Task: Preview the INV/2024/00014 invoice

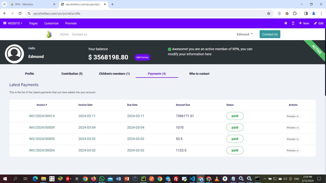Action: tap(293, 116)
